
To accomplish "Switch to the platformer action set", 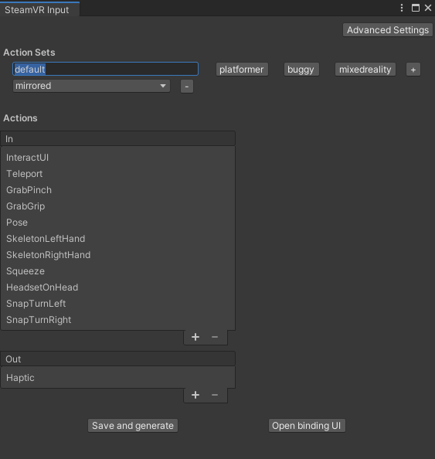I will [242, 70].
